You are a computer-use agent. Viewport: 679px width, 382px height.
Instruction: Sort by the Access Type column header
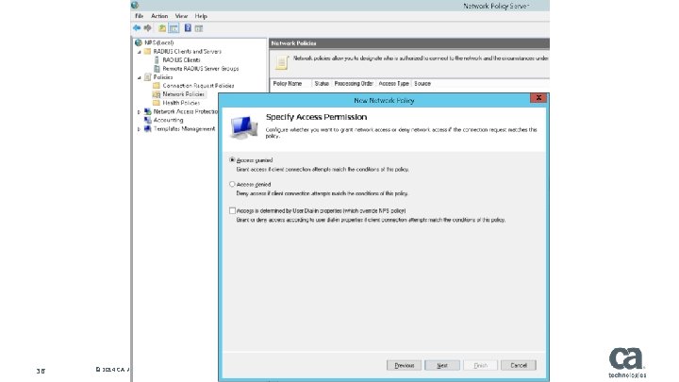[x=393, y=84]
